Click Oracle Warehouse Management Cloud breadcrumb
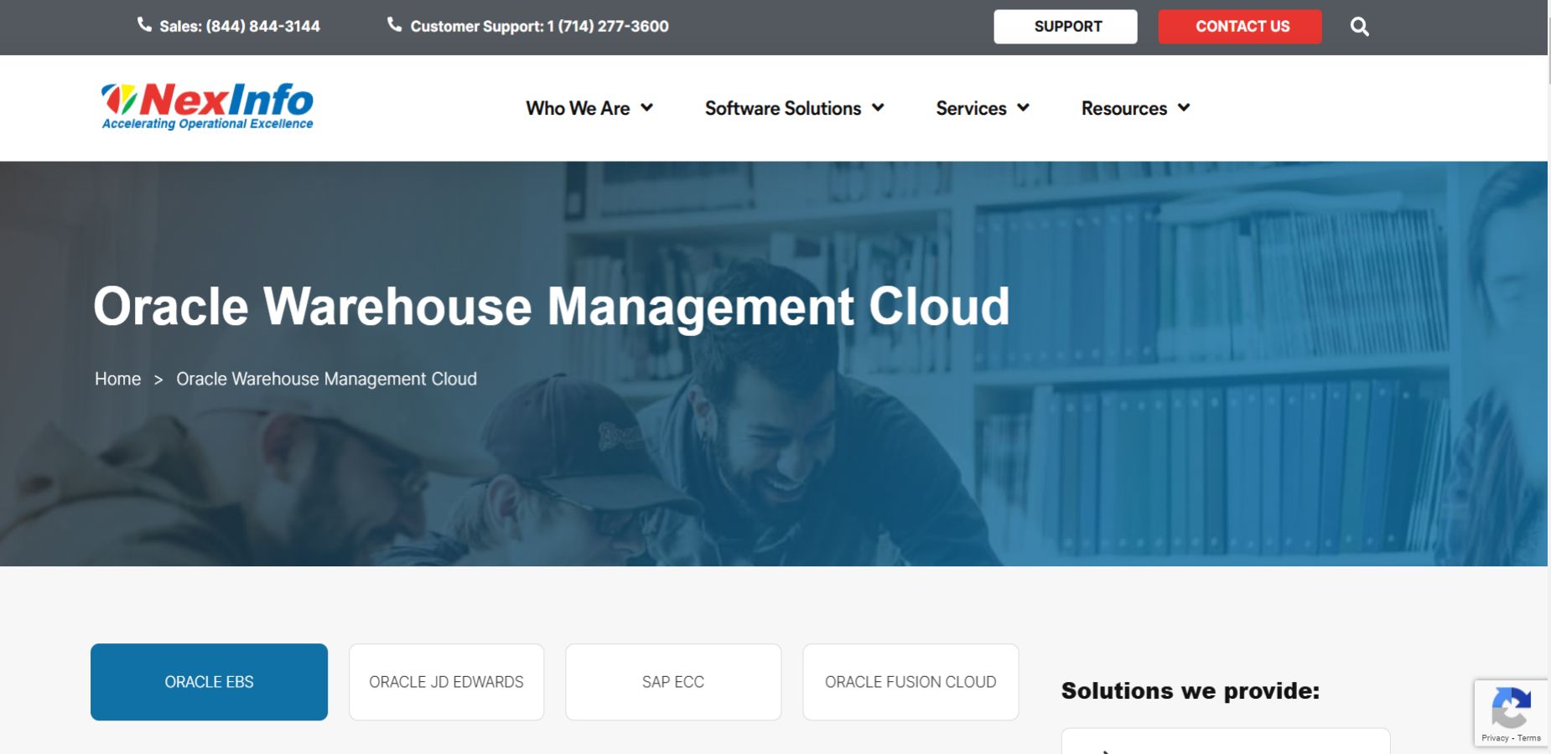The width and height of the screenshot is (1551, 754). [x=326, y=379]
